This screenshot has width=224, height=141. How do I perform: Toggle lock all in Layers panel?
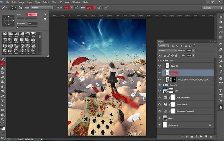click(x=177, y=55)
